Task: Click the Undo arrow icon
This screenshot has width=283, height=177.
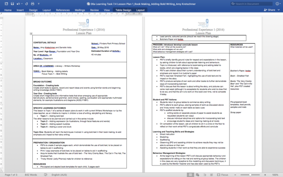Action: click(x=18, y=4)
